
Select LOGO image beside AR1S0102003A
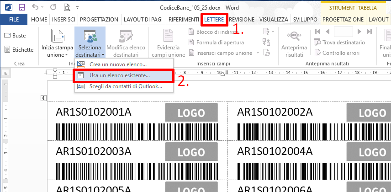[191, 151]
